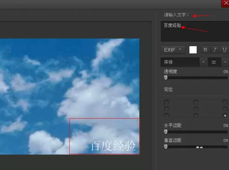Click the sky preview image
The image size is (229, 170).
pyautogui.click(x=70, y=96)
